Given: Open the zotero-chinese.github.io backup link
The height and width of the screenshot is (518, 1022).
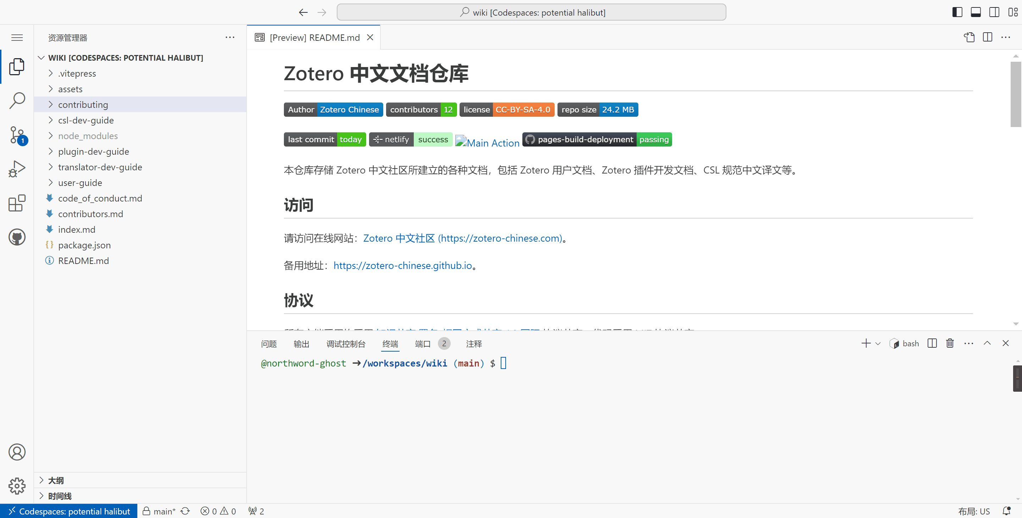Looking at the screenshot, I should coord(403,265).
